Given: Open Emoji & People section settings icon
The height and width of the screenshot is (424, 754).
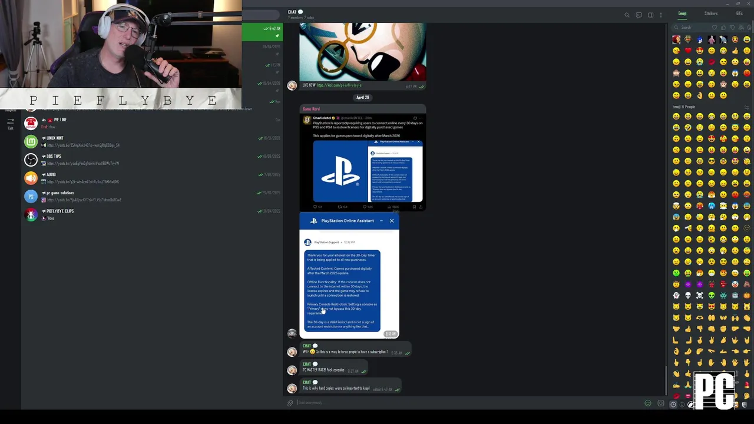Looking at the screenshot, I should (746, 107).
